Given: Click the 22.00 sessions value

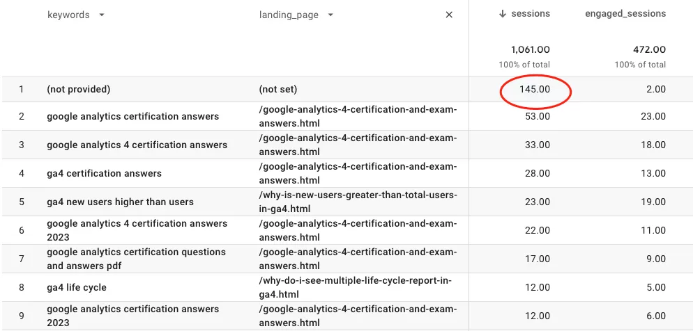Looking at the screenshot, I should point(538,230).
